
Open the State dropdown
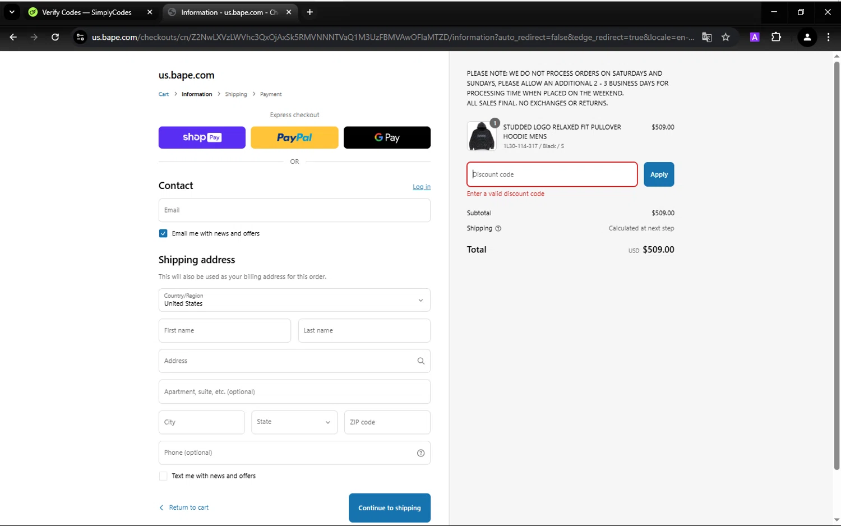pyautogui.click(x=294, y=422)
